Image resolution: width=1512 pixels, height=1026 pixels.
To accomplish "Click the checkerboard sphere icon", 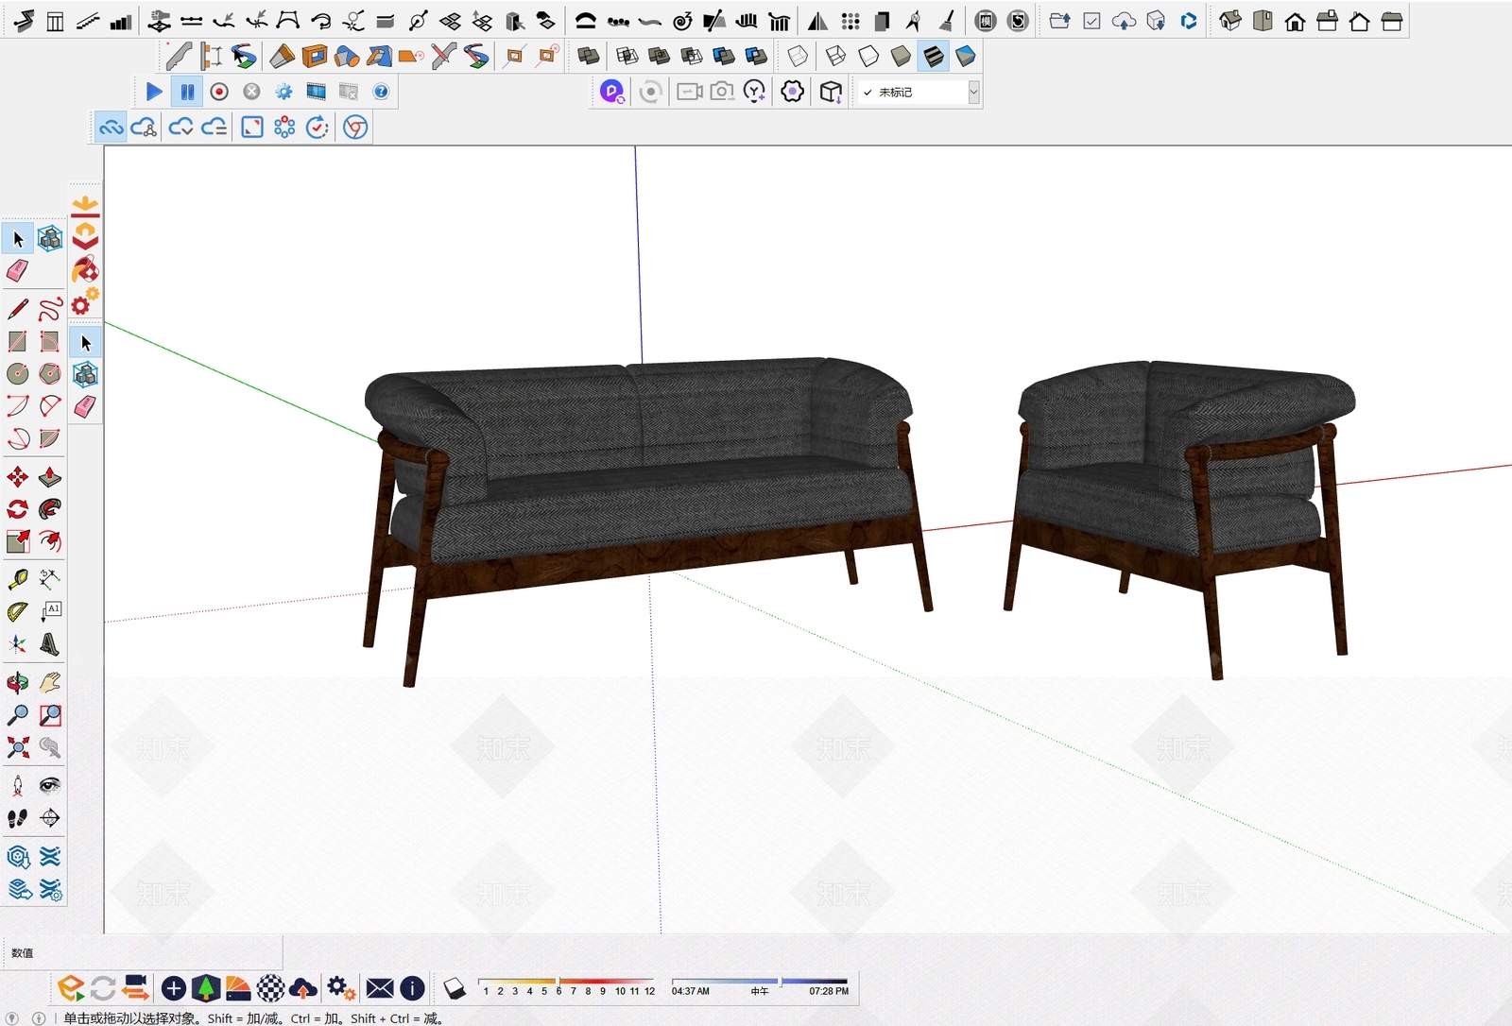I will click(x=270, y=988).
